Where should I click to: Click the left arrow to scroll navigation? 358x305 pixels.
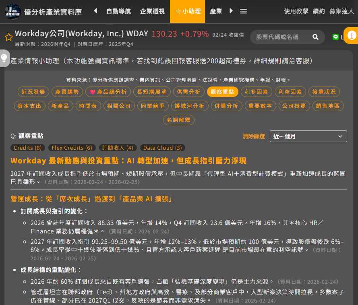95,11
